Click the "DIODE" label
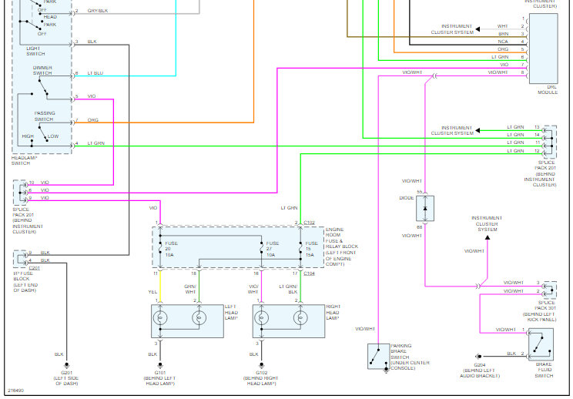 tap(406, 198)
